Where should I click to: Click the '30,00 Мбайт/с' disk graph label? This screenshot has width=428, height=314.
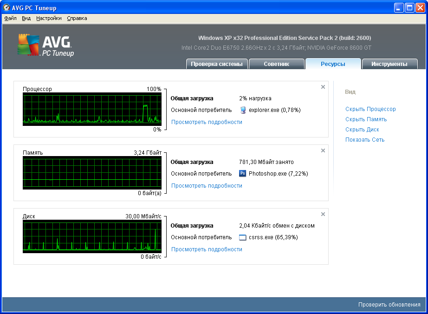[143, 216]
